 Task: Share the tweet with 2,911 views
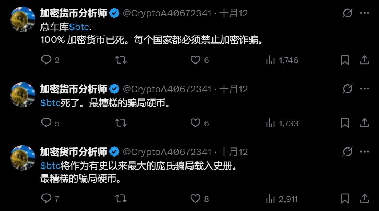point(364,198)
